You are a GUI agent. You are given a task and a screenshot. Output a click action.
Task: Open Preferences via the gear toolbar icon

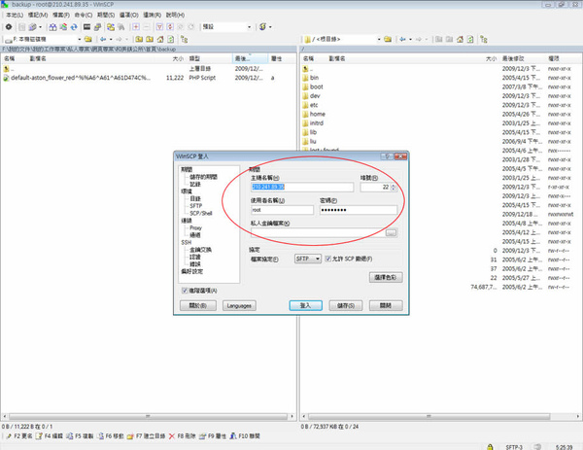coord(9,27)
